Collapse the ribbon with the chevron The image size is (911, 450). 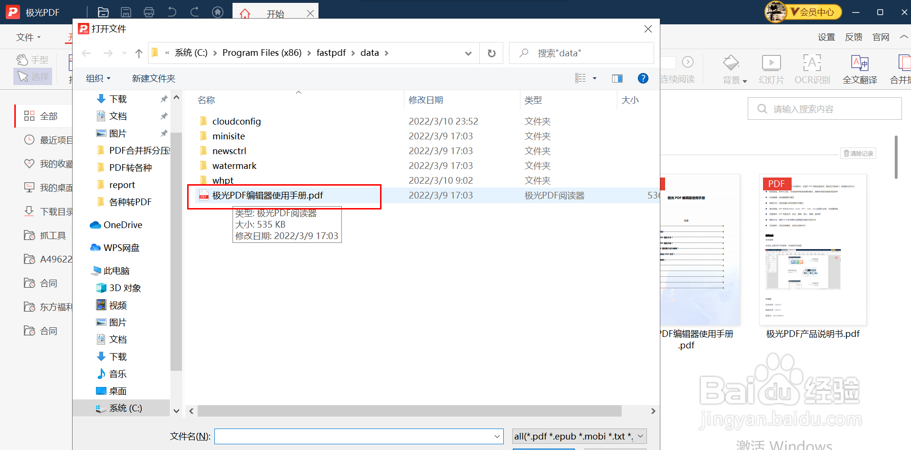(903, 37)
